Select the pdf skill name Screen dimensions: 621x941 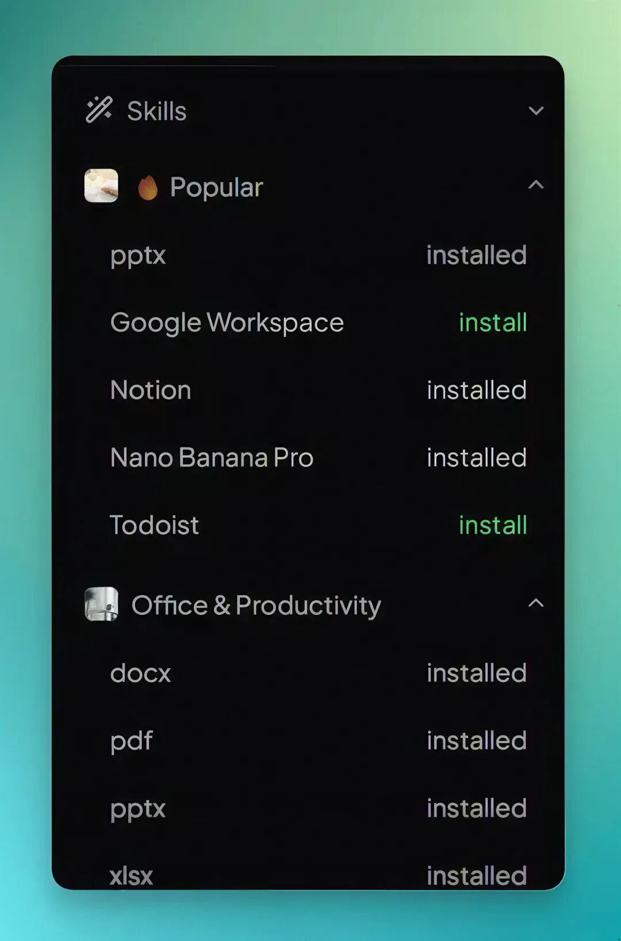131,741
